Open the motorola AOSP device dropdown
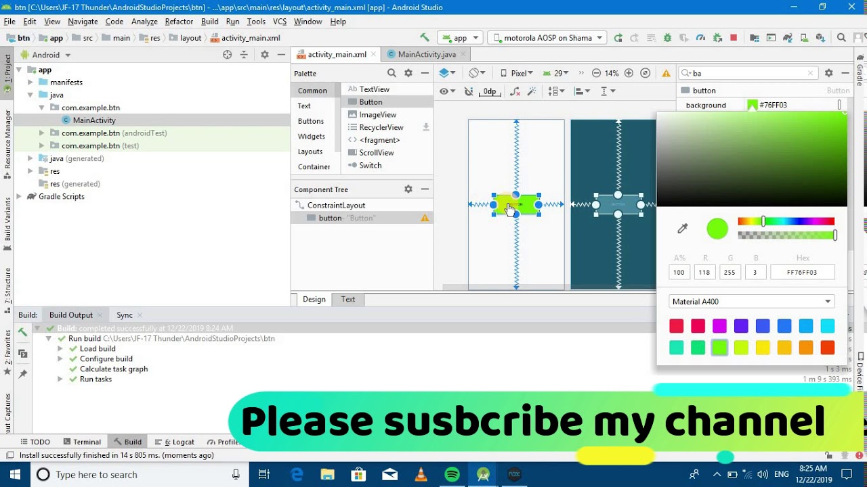The image size is (867, 487). coord(547,38)
